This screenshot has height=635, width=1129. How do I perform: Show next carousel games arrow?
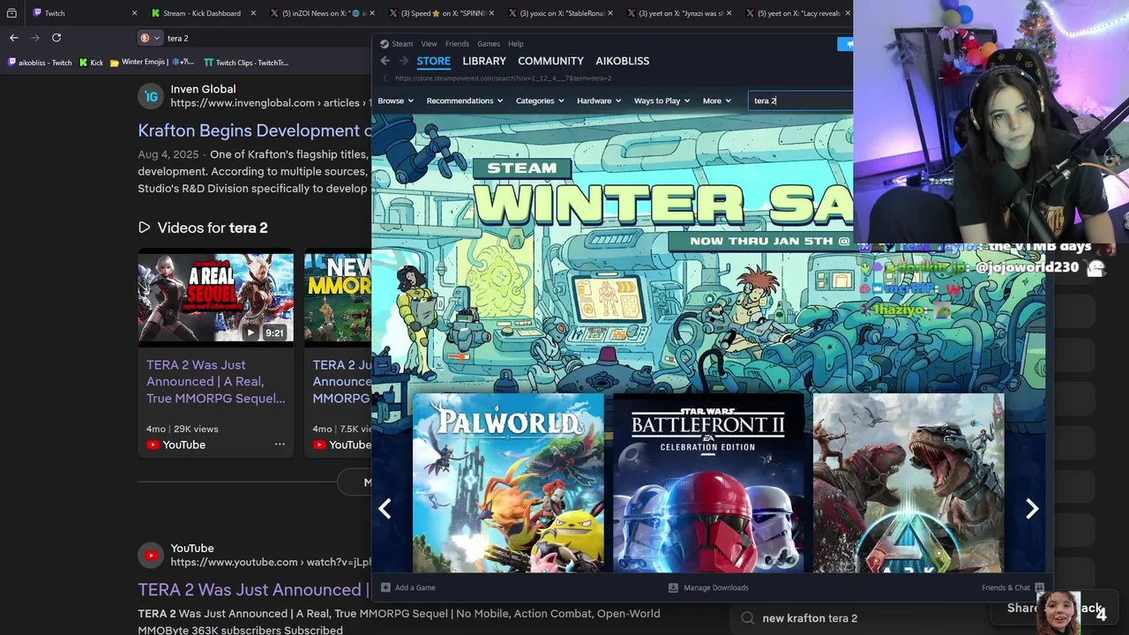click(x=1032, y=509)
